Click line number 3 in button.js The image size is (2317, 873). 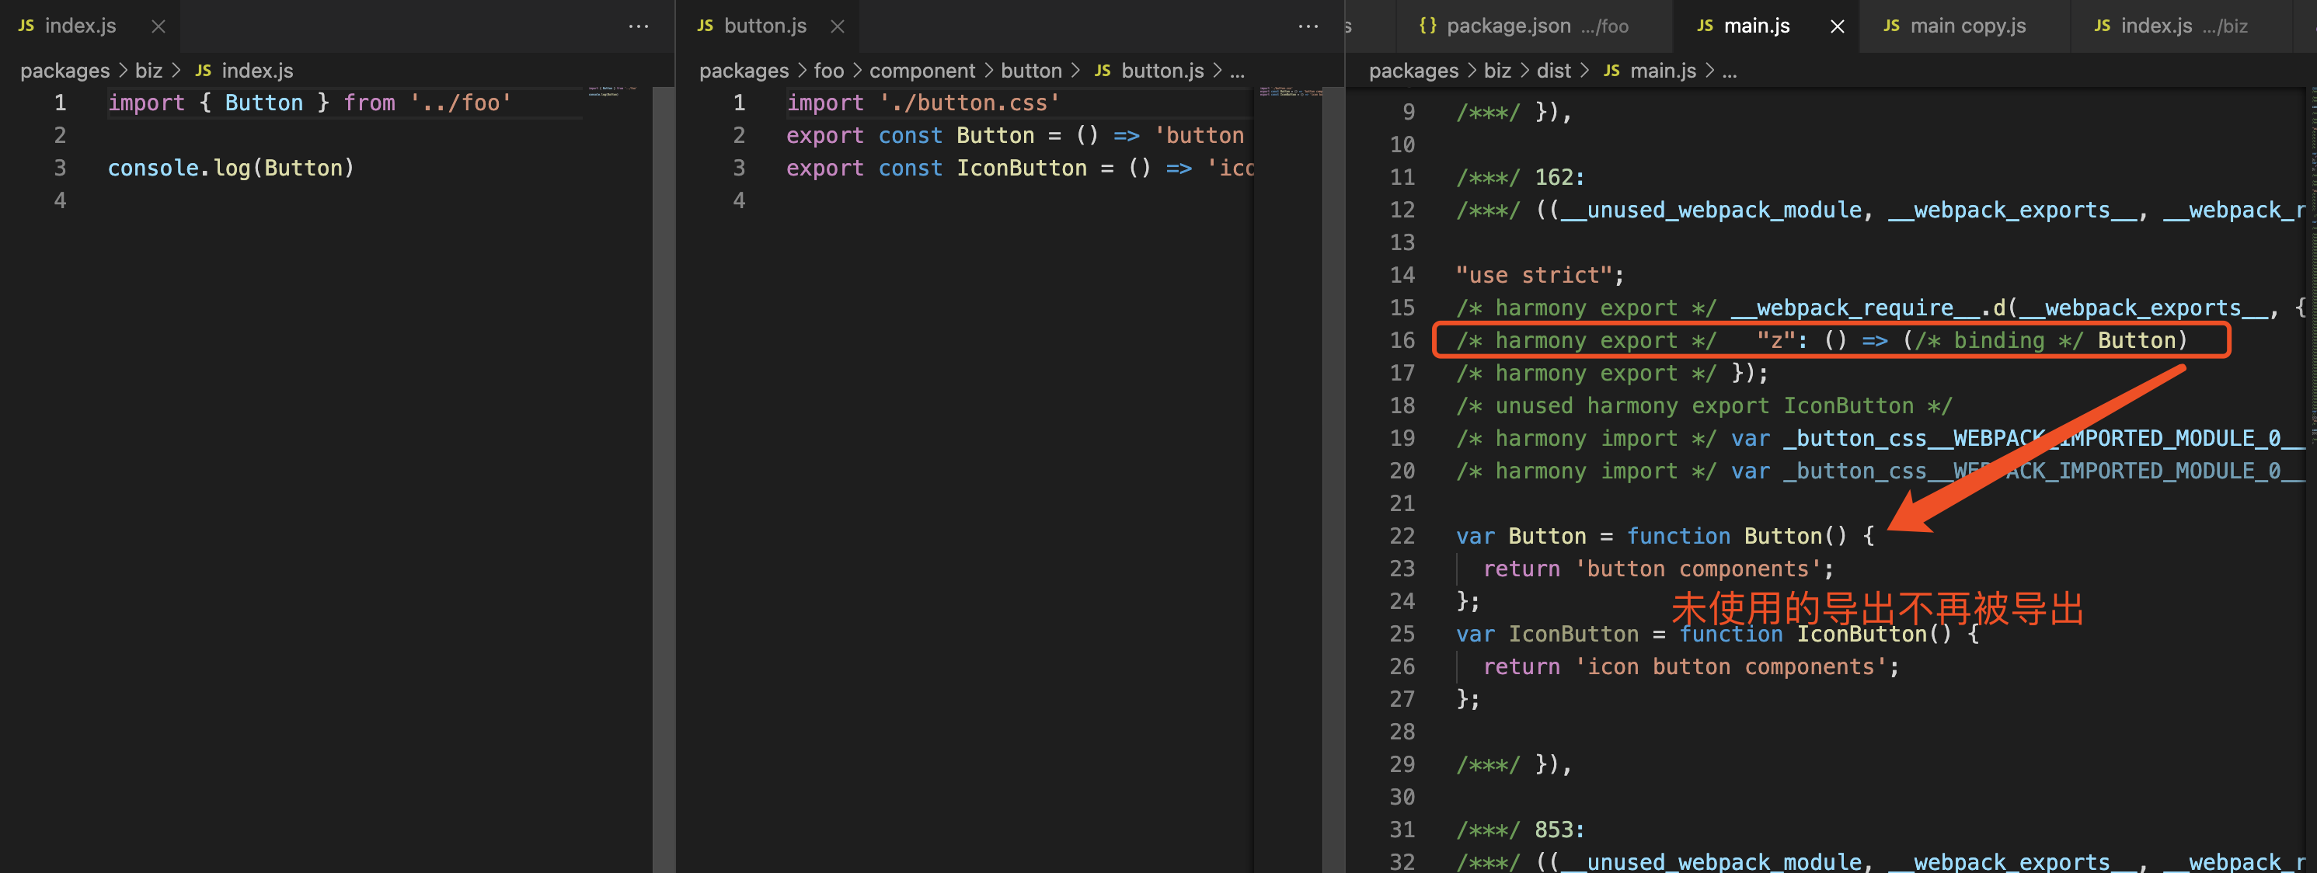point(738,168)
